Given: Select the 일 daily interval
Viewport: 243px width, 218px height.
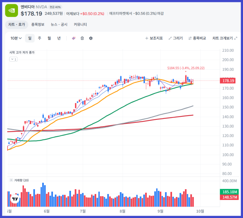Looking at the screenshot, I should [30, 38].
